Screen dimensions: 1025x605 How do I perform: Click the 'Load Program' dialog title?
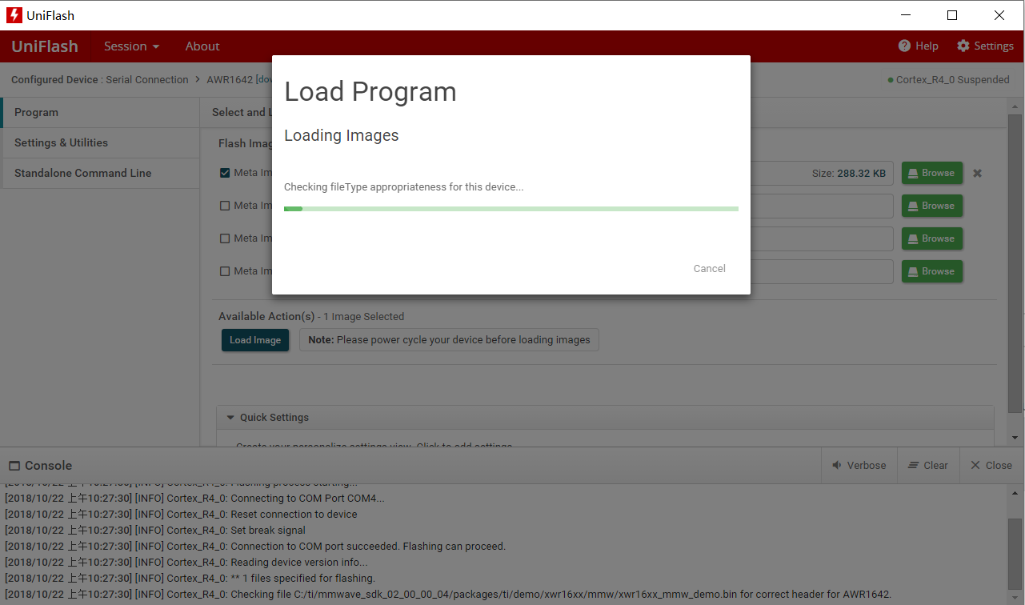(370, 92)
